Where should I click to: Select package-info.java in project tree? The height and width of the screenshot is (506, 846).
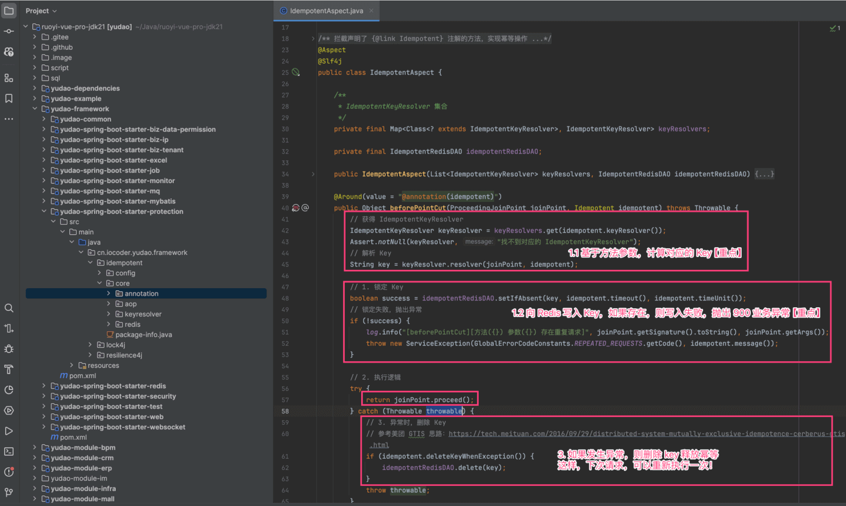click(143, 334)
